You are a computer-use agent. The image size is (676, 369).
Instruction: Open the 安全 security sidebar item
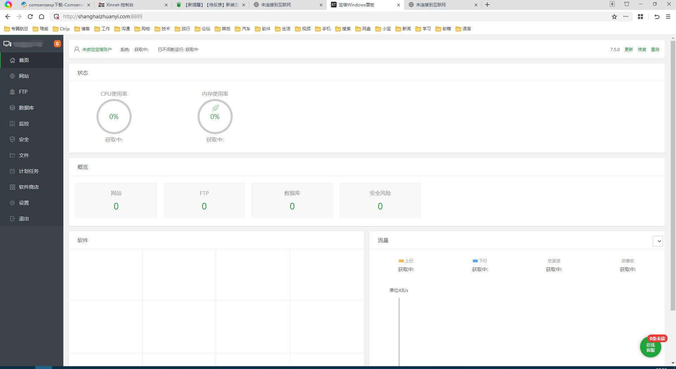(32, 139)
